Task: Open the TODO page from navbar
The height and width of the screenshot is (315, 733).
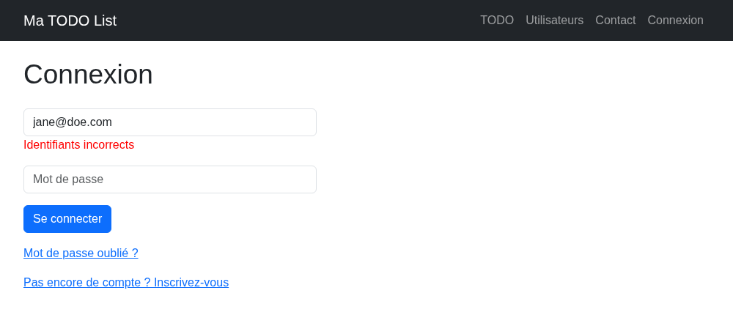Action: tap(496, 20)
